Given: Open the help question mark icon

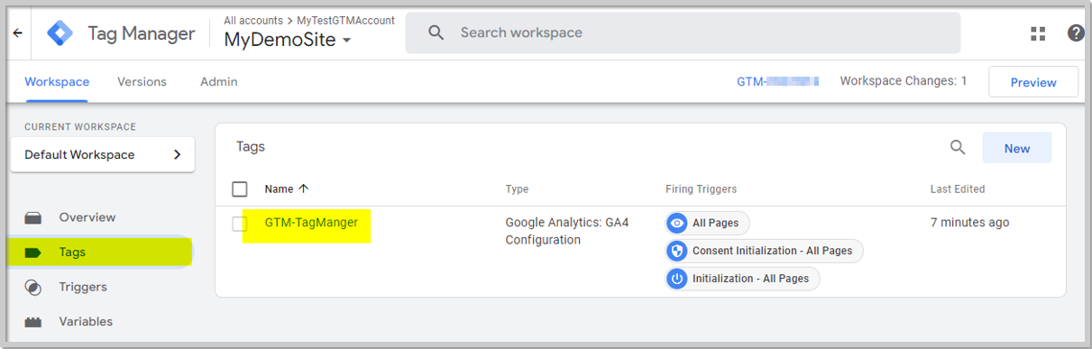Looking at the screenshot, I should pyautogui.click(x=1076, y=33).
